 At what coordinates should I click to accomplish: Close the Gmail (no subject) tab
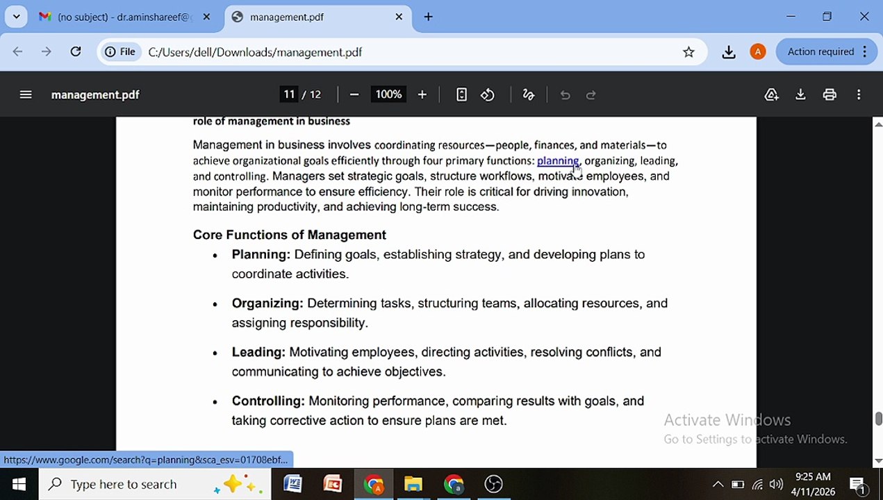(206, 17)
